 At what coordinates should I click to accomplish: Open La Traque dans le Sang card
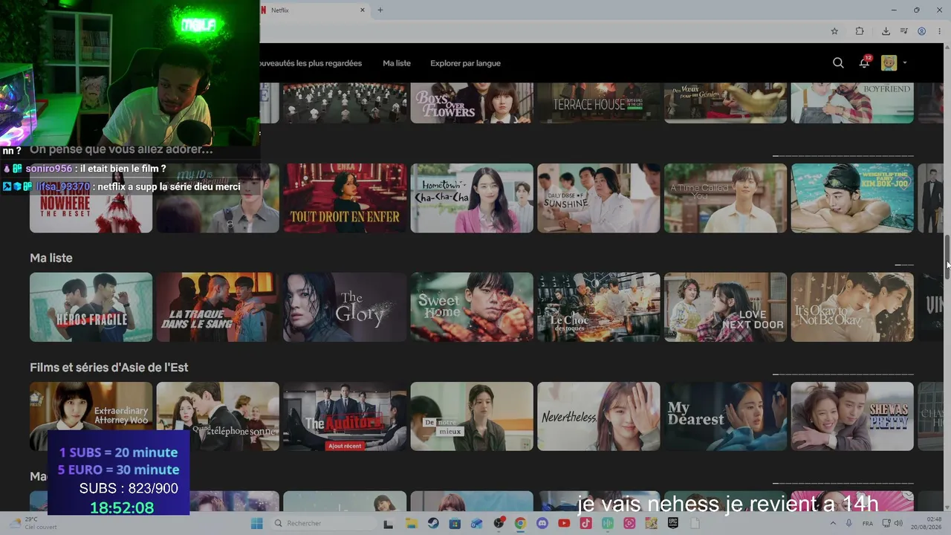coord(218,307)
